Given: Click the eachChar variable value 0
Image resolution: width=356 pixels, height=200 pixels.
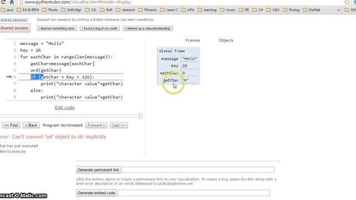Looking at the screenshot, I should 184,73.
